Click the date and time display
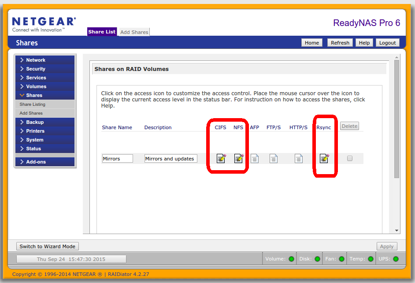The image size is (415, 283). point(71,259)
